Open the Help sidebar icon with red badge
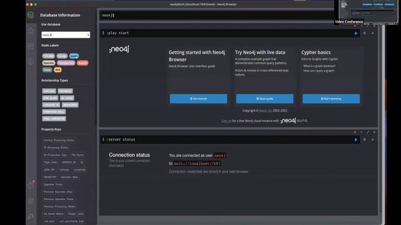Viewport: 401px width, 225px height. [x=31, y=185]
